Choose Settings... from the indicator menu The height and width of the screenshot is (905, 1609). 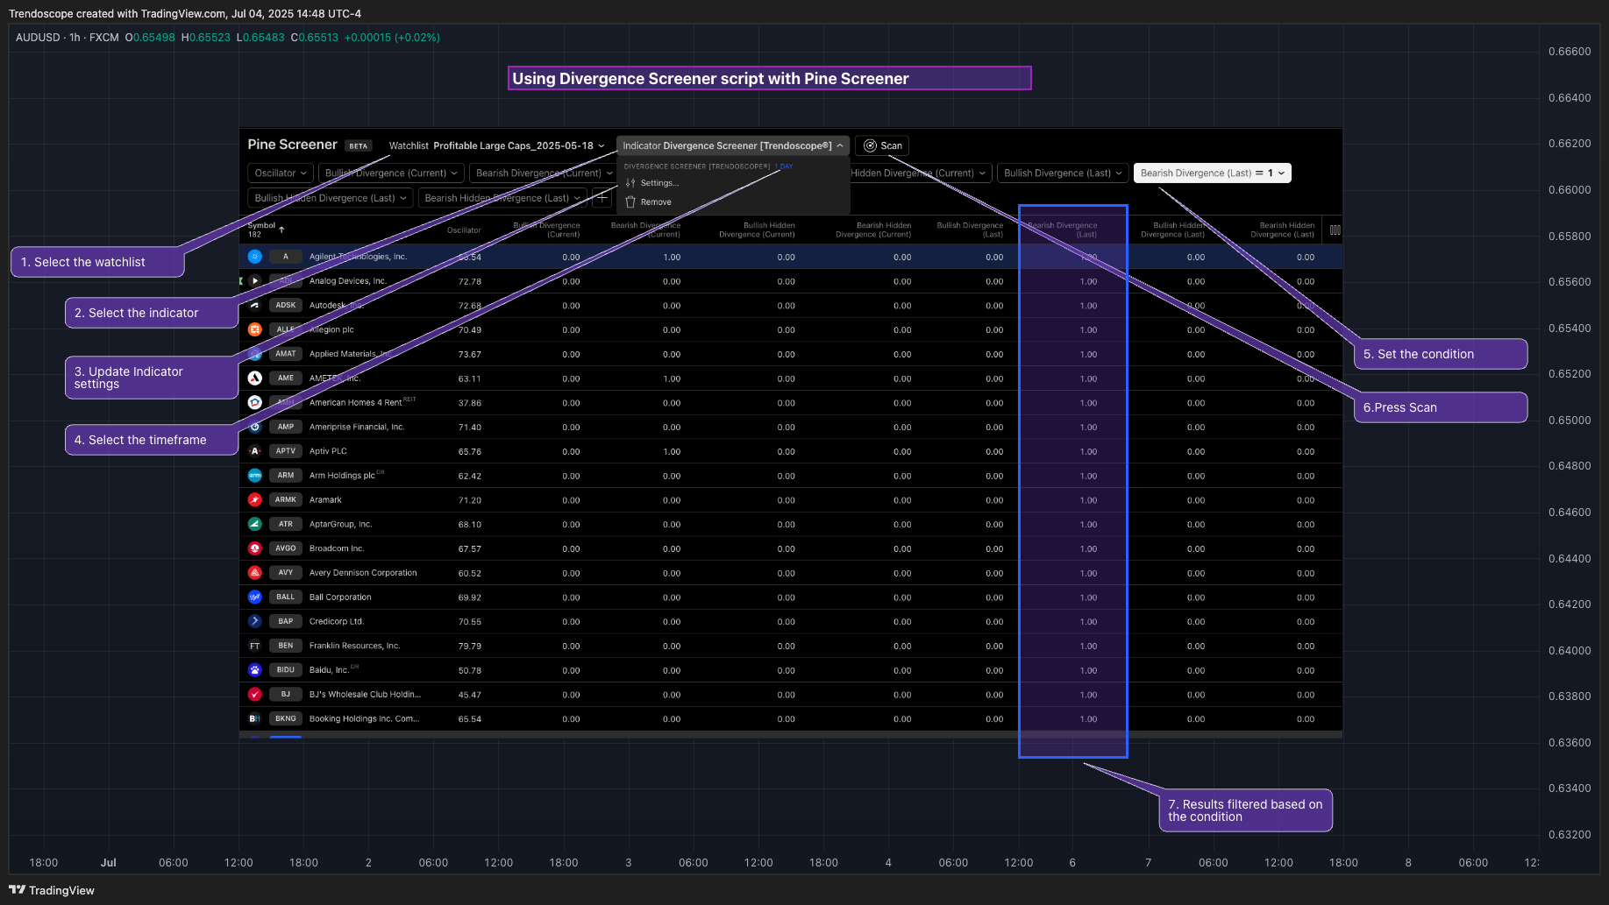[659, 183]
